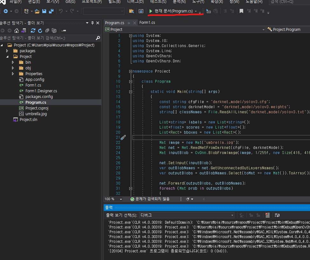
Task: Toggle pin on Solution Explorer panel
Action: [x=93, y=23]
